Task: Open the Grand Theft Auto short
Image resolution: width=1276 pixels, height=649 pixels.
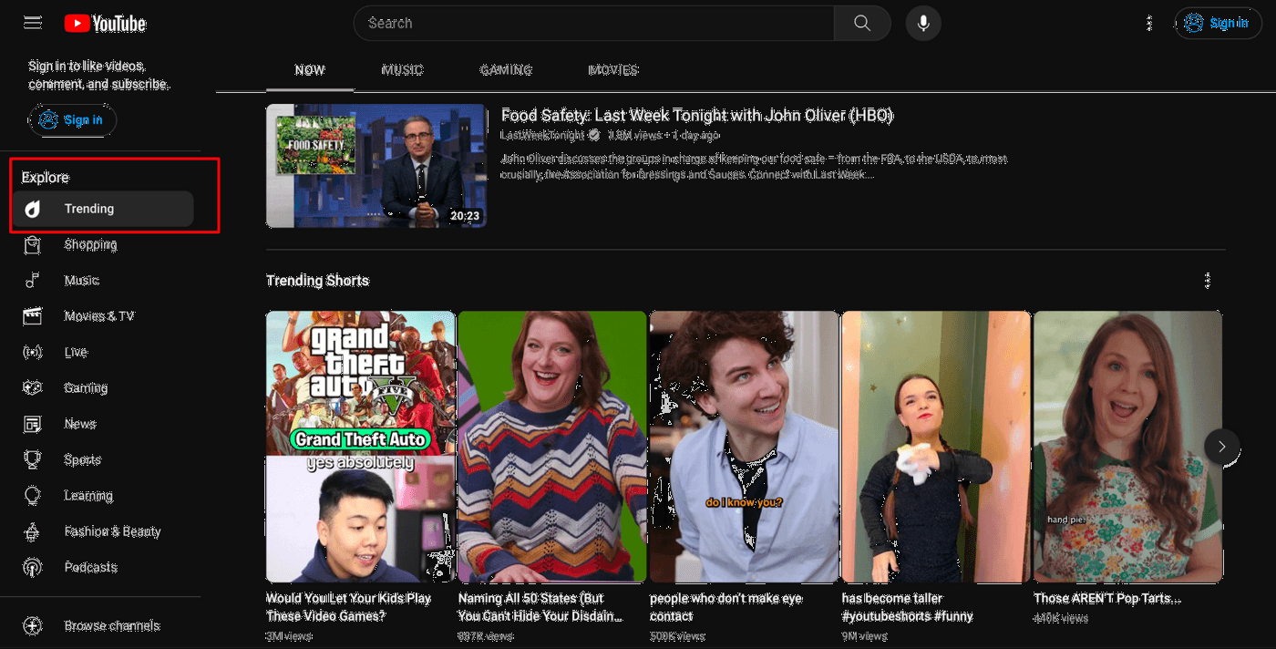Action: point(360,447)
